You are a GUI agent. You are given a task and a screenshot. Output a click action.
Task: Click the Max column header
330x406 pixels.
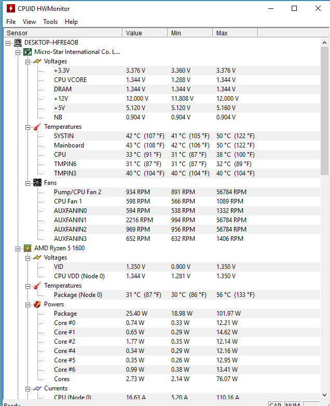tap(235, 33)
